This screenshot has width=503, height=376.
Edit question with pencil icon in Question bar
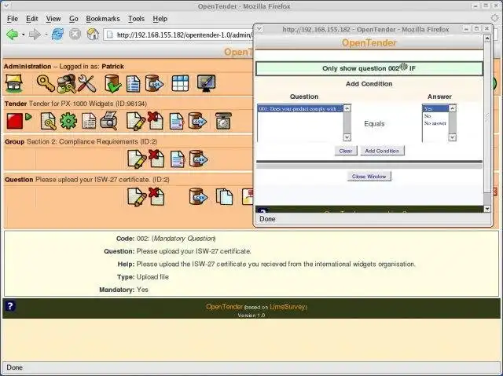tap(137, 197)
